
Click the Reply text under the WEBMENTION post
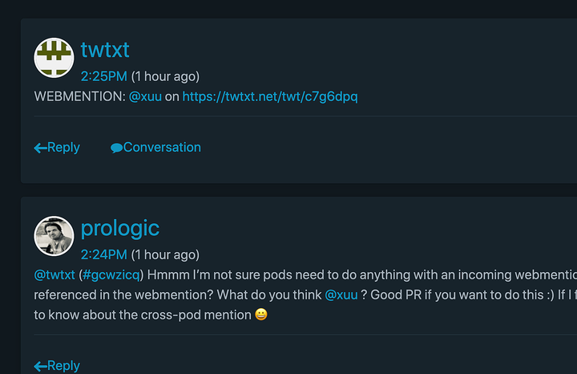tap(63, 148)
